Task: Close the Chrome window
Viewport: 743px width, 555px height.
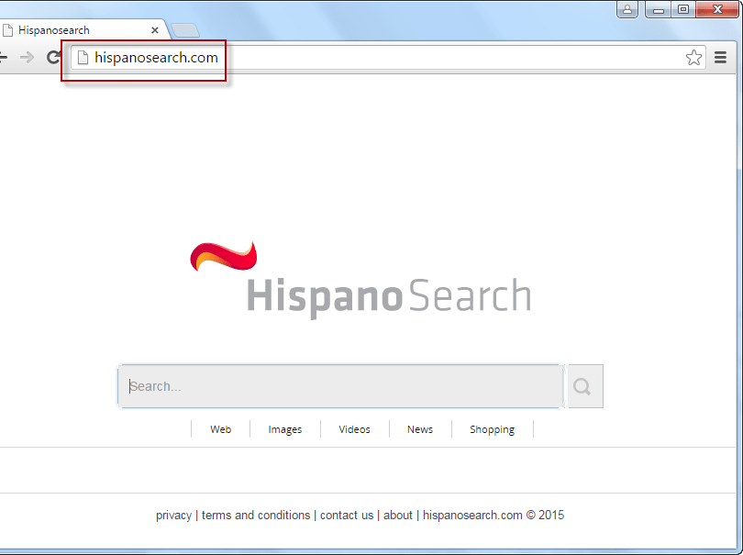Action: coord(717,9)
